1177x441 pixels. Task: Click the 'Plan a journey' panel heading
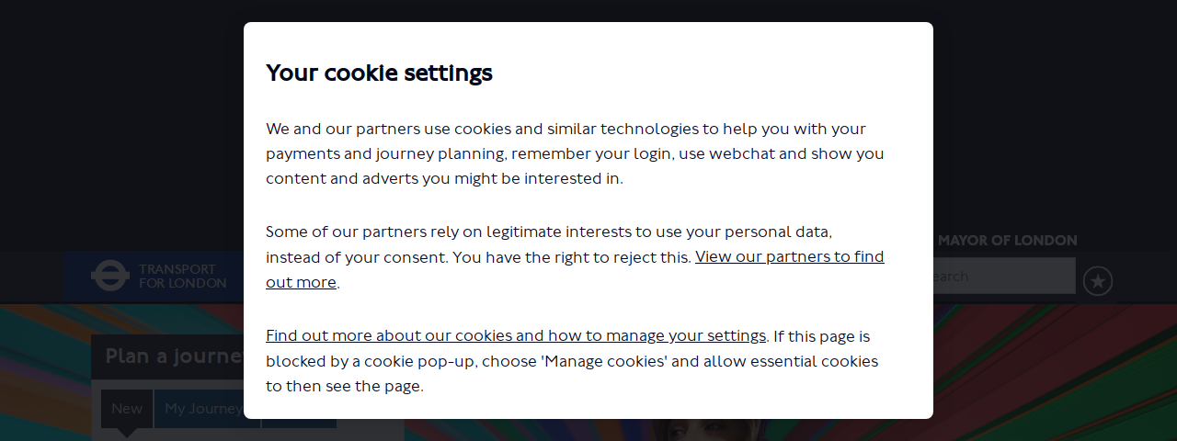point(167,356)
